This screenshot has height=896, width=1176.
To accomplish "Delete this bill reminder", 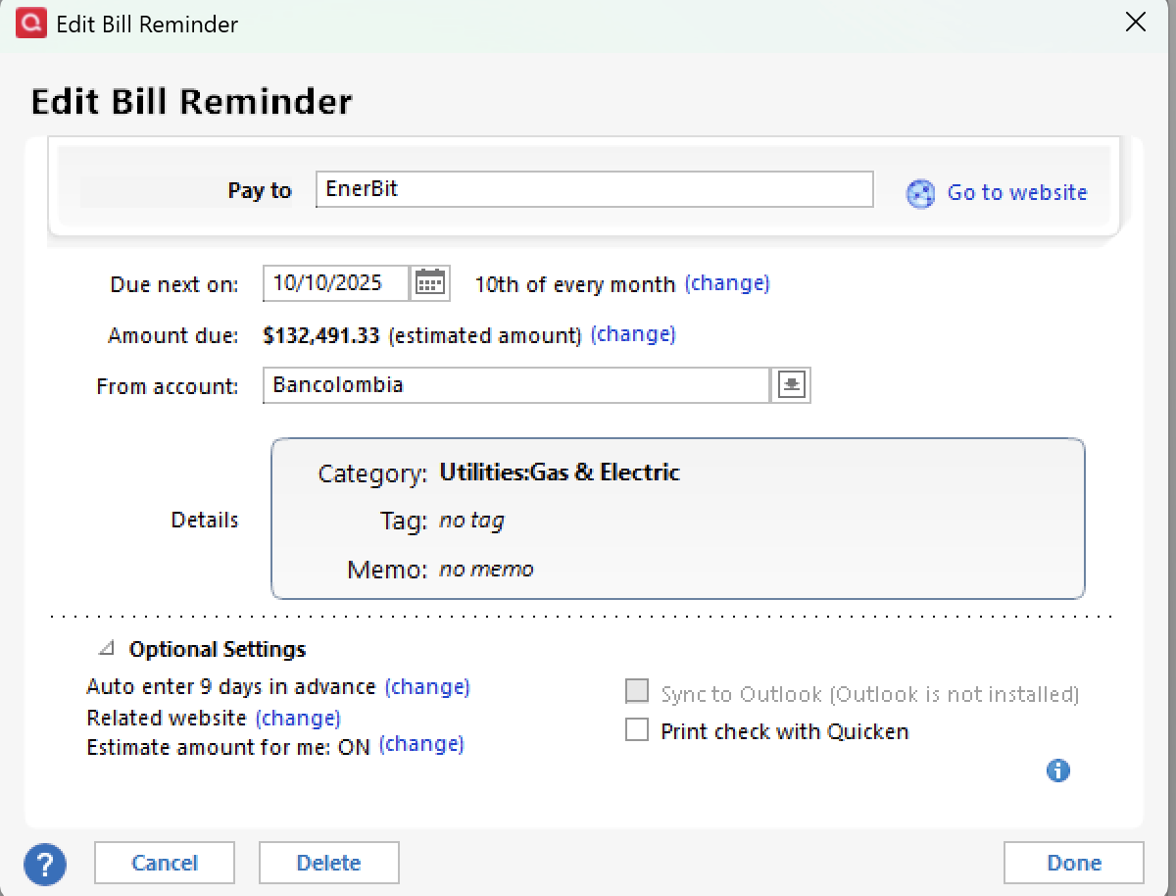I will click(328, 863).
